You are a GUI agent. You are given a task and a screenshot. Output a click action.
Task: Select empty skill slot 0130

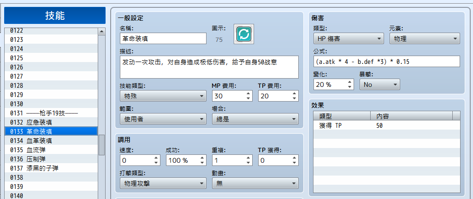(x=51, y=104)
